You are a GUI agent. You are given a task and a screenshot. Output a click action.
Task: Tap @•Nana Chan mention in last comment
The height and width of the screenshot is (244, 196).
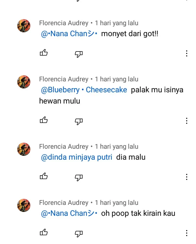(69, 213)
